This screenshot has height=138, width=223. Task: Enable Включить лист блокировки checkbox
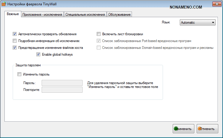pyautogui.click(x=99, y=34)
